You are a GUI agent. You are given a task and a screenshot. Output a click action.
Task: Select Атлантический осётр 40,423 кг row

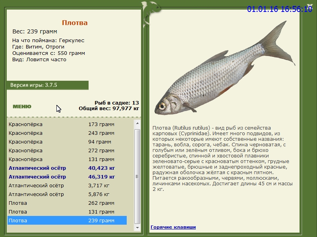(67, 168)
